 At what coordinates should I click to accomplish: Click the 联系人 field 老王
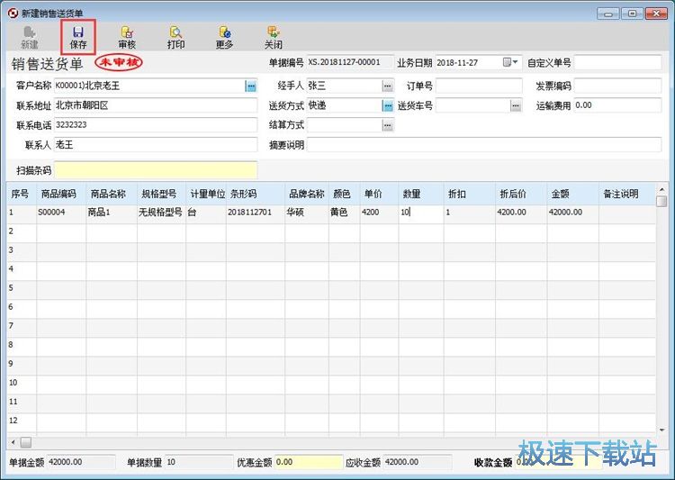click(x=156, y=145)
